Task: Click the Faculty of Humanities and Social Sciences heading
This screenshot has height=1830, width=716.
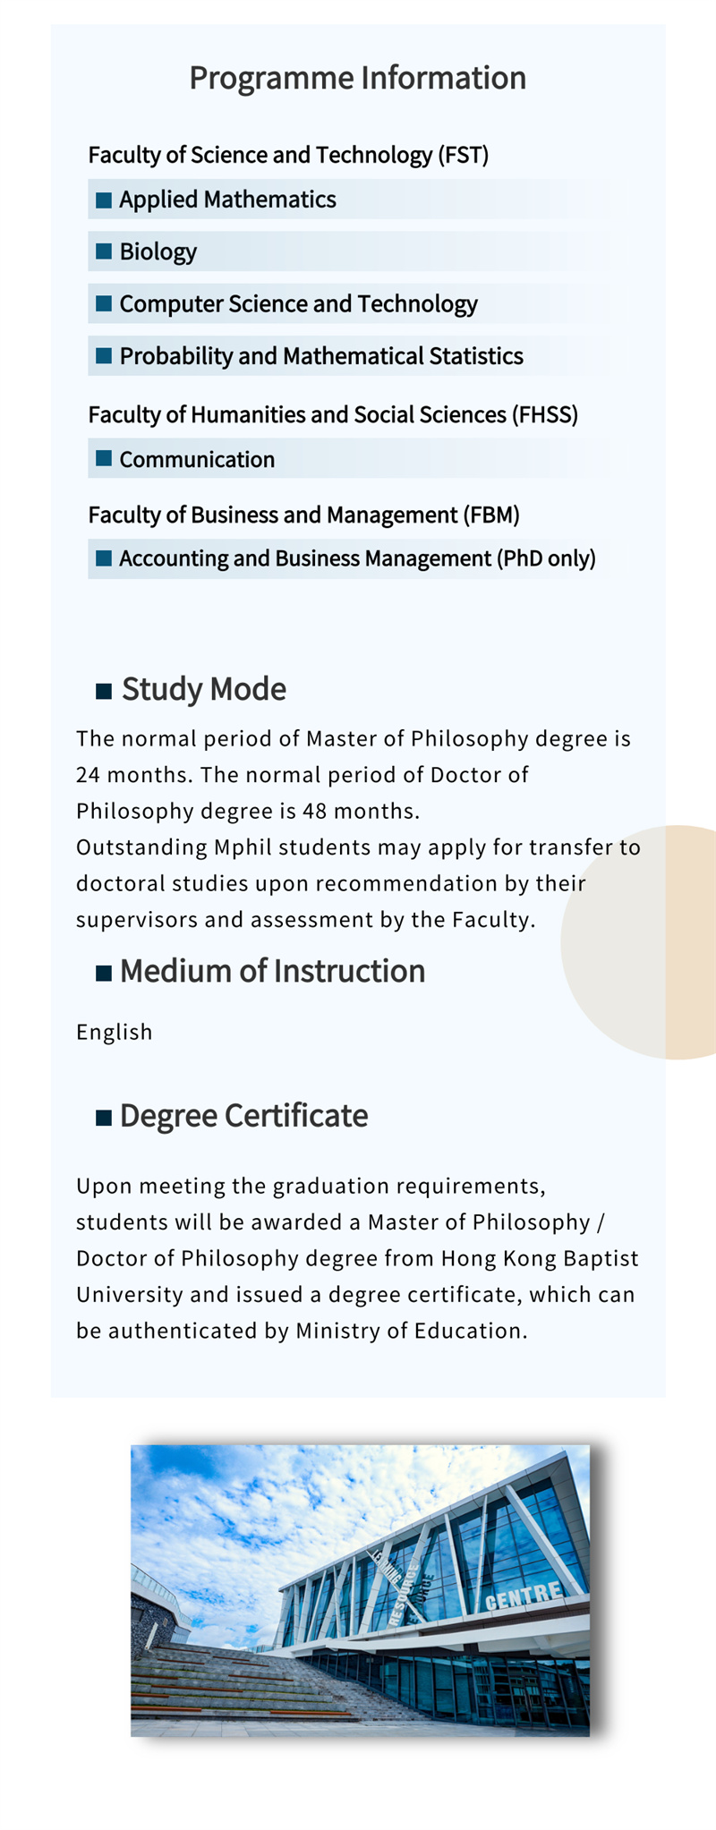Action: 333,414
